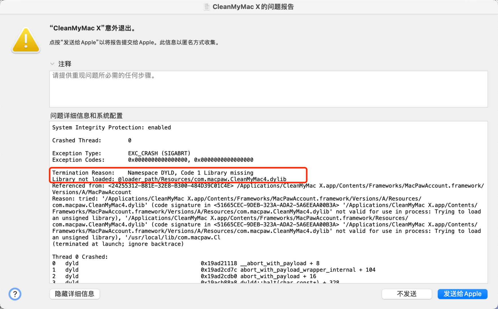Click the Termination Reason line inside red box
The width and height of the screenshot is (498, 309).
[x=153, y=173]
